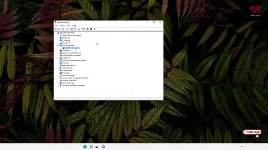Open the Chat icon on the taskbar
Image resolution: width=268 pixels, height=150 pixels.
pos(103,147)
